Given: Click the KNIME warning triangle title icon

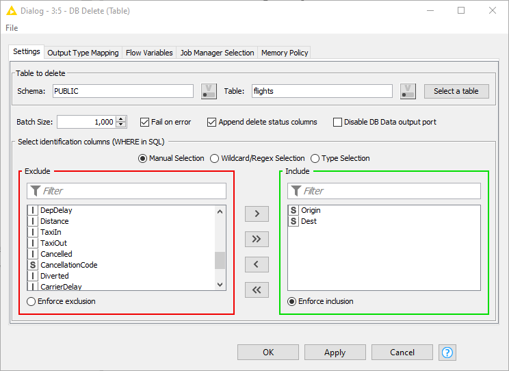Looking at the screenshot, I should click(12, 11).
